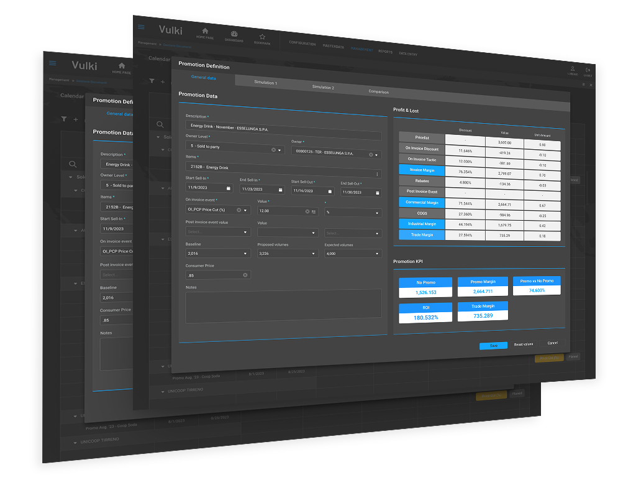Screen dimensions: 636x485
Task: Click the Promo vs No Promo KPI card
Action: pos(537,285)
